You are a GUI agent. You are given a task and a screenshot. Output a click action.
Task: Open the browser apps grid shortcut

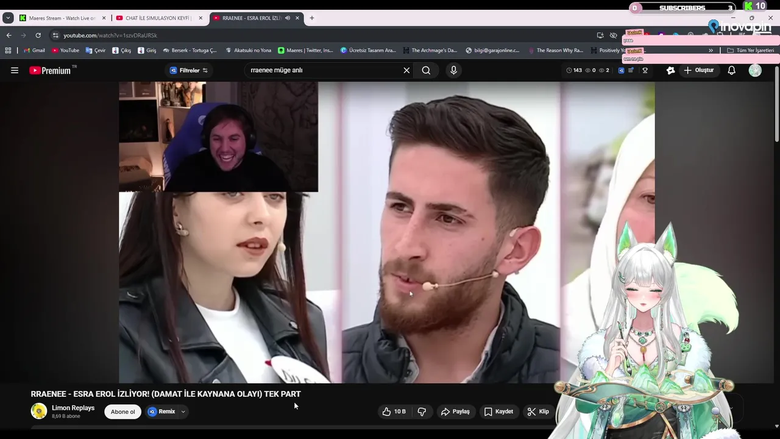coord(8,51)
